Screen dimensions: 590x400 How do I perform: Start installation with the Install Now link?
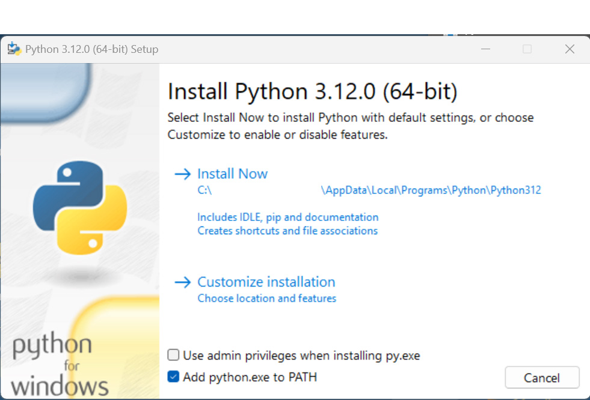click(233, 174)
